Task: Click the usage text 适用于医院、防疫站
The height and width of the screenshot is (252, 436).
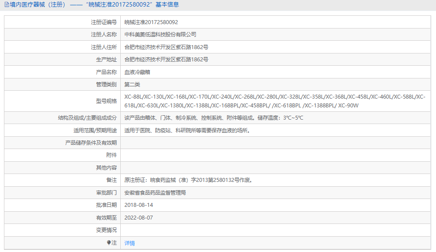Action: point(188,131)
